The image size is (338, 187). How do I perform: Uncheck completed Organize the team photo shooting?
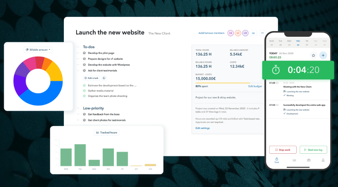(x=84, y=96)
